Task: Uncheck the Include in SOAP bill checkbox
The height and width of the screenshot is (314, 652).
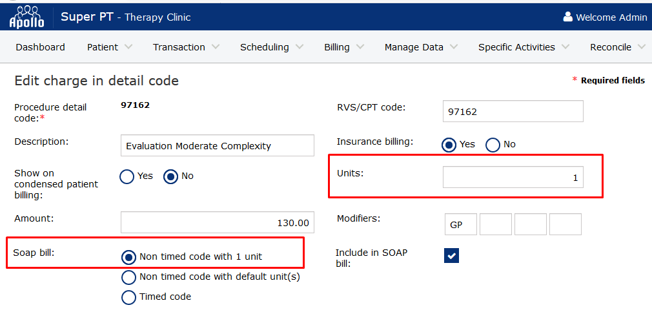Action: (x=451, y=256)
